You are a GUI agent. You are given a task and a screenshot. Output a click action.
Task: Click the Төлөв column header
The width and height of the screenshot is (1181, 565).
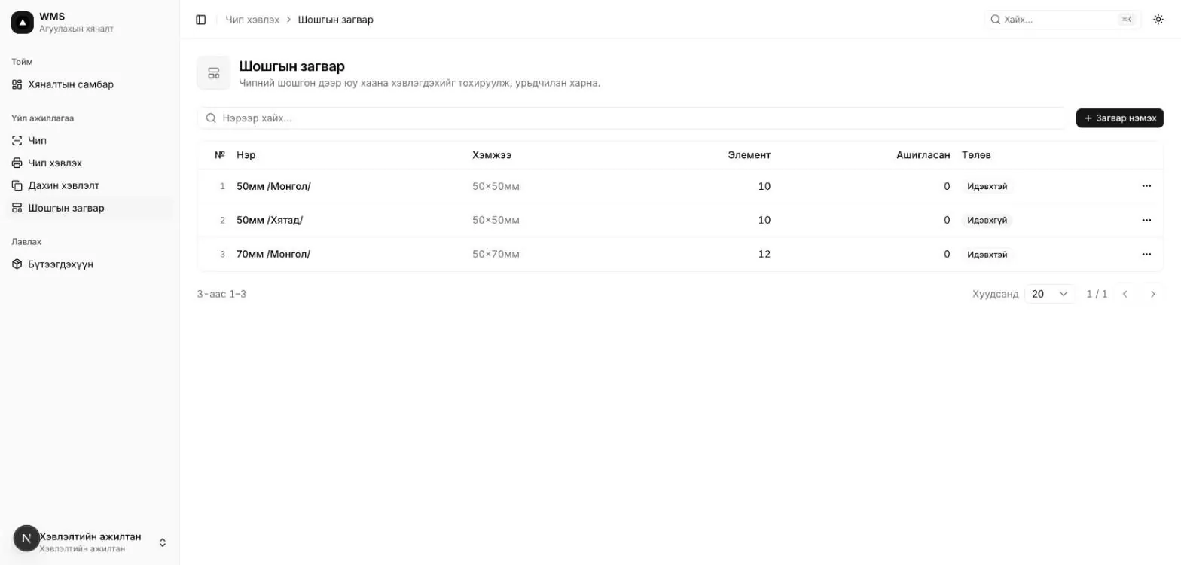[976, 155]
